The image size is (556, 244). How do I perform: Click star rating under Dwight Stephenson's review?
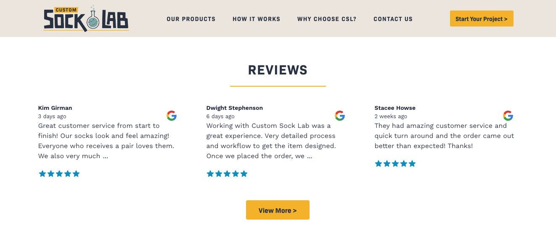pyautogui.click(x=227, y=174)
